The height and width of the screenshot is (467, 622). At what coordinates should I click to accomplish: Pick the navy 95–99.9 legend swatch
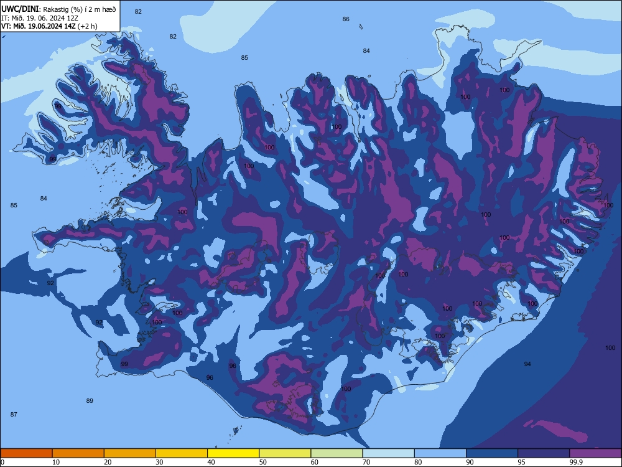544,453
